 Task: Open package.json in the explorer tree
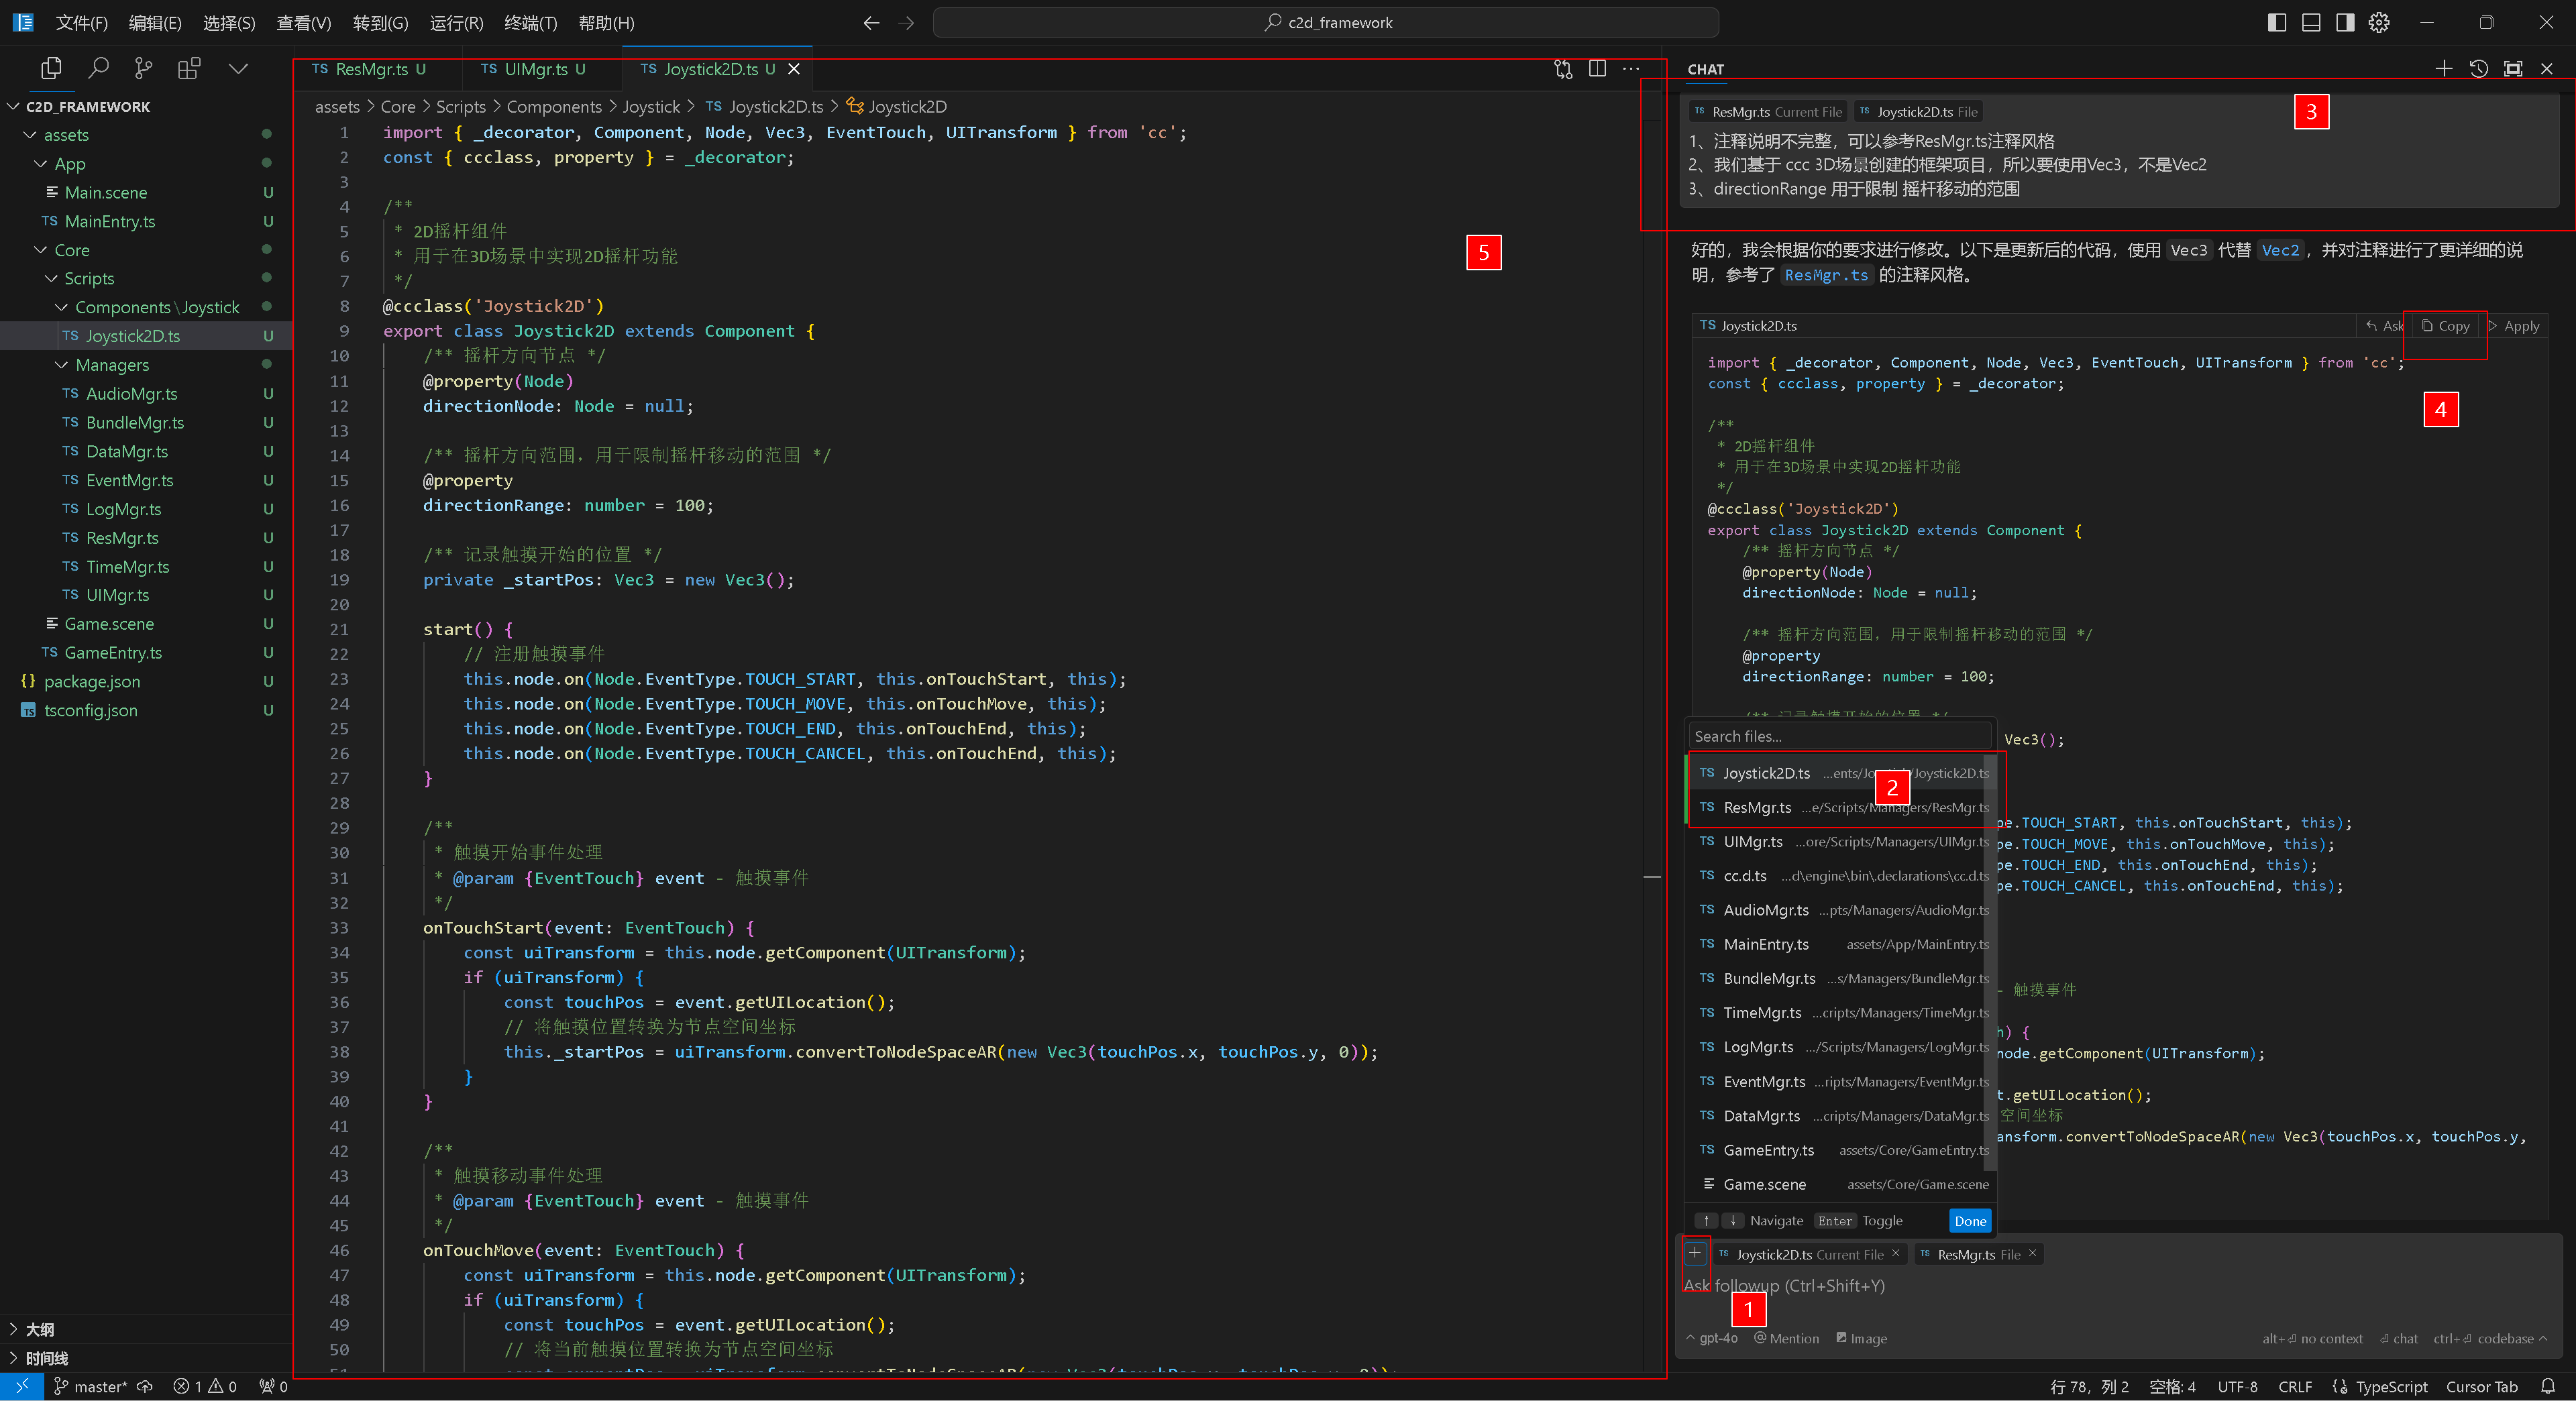pyautogui.click(x=146, y=681)
